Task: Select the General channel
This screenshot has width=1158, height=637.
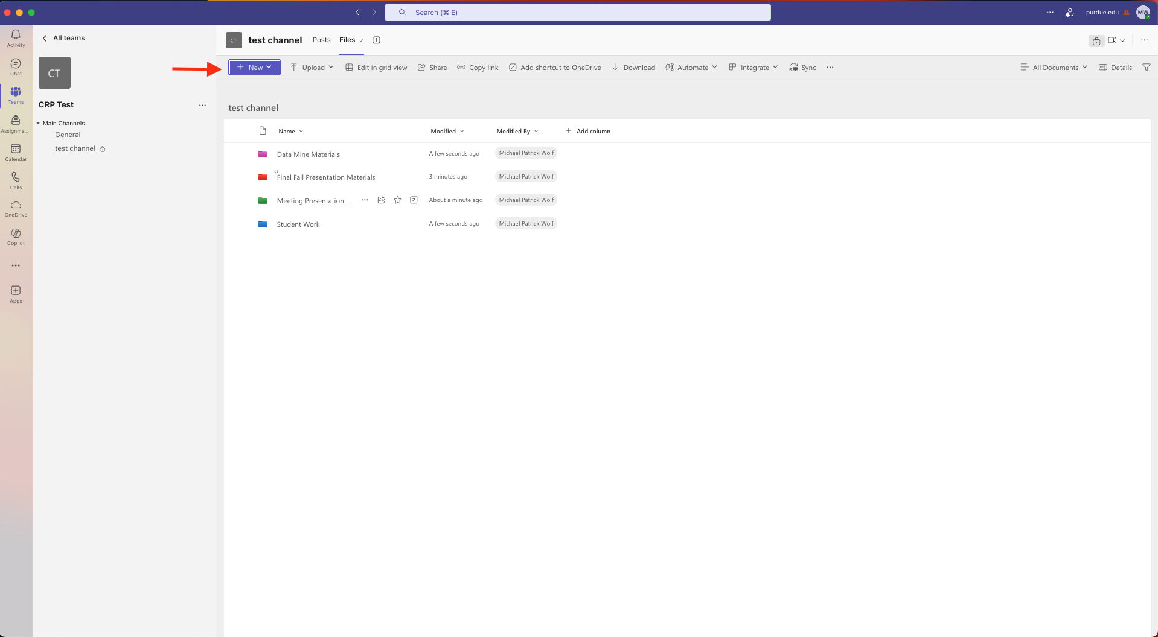Action: pos(68,135)
